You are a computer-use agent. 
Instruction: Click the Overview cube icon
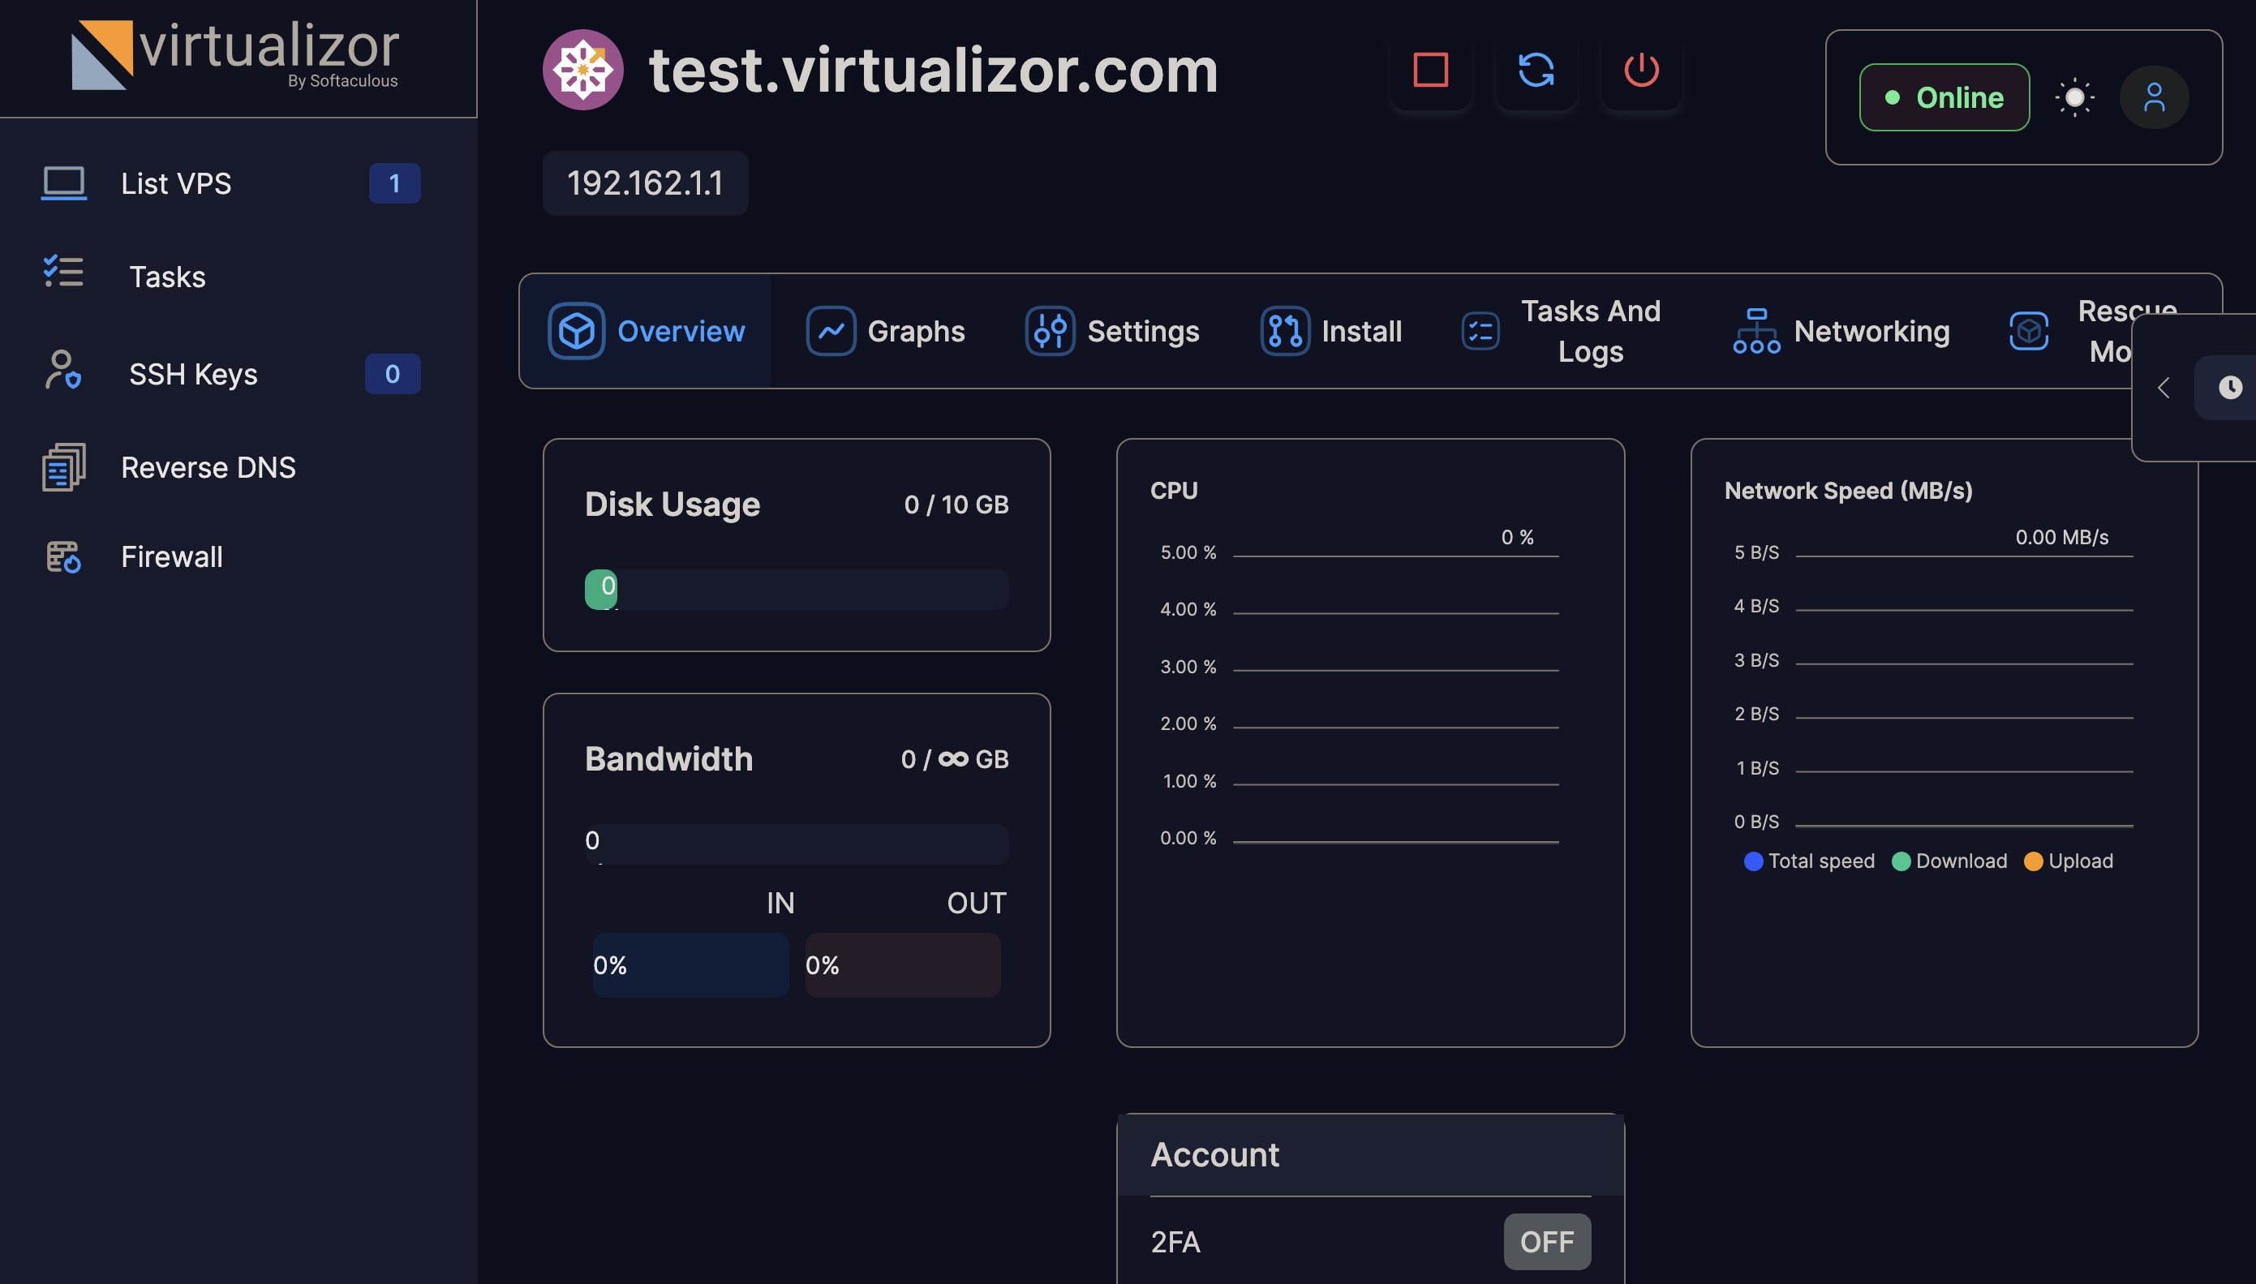point(577,331)
